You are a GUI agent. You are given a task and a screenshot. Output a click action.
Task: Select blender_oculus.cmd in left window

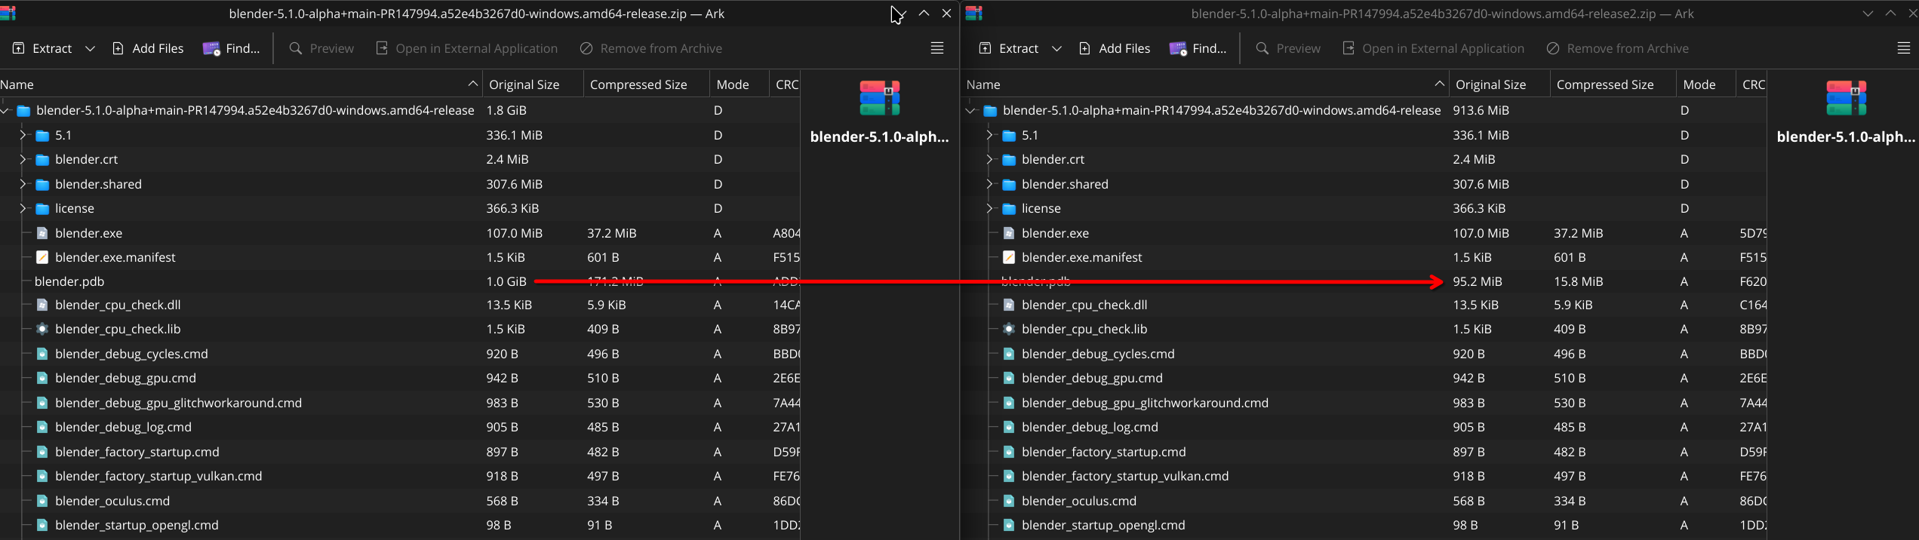tap(112, 501)
